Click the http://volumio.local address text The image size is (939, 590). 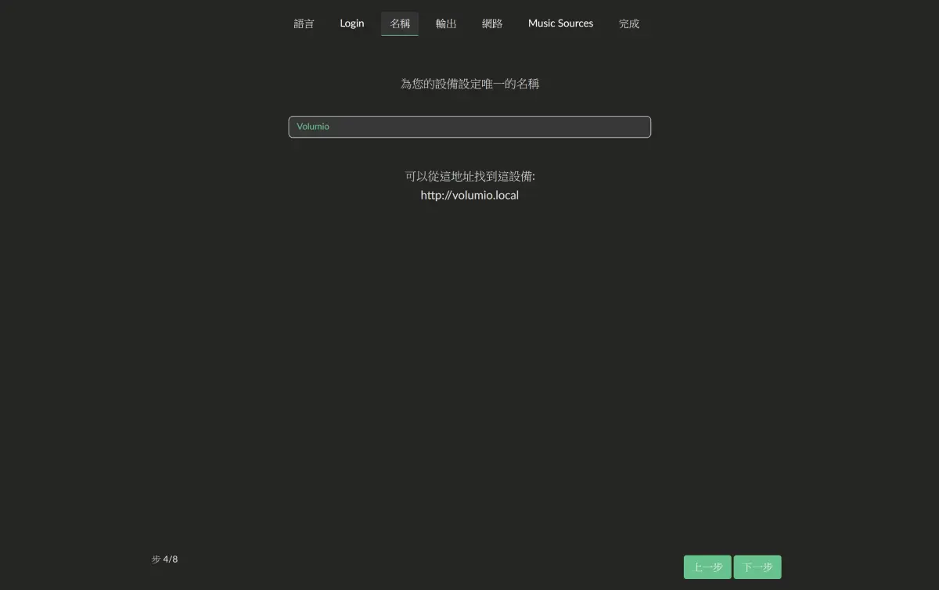469,196
